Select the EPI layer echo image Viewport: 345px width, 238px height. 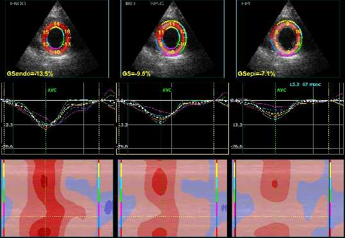click(288, 39)
